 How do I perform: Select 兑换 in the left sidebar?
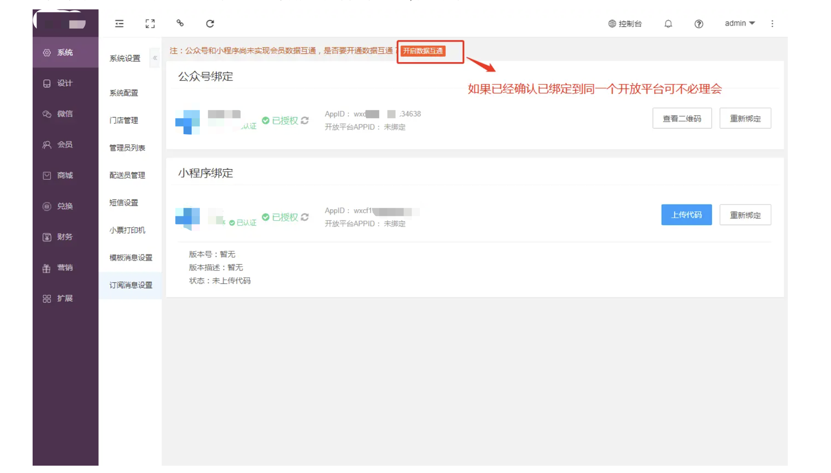click(x=65, y=206)
